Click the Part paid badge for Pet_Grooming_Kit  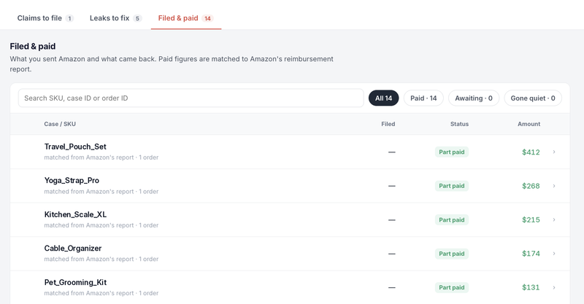click(x=451, y=287)
